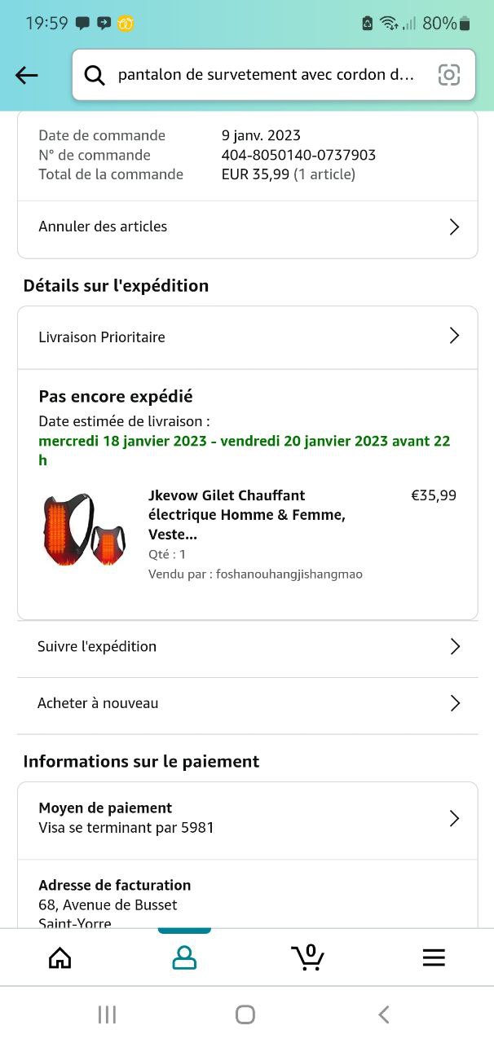The width and height of the screenshot is (494, 1043).
Task: Tap Chevron next to Acheter à nouveau
Action: (455, 703)
